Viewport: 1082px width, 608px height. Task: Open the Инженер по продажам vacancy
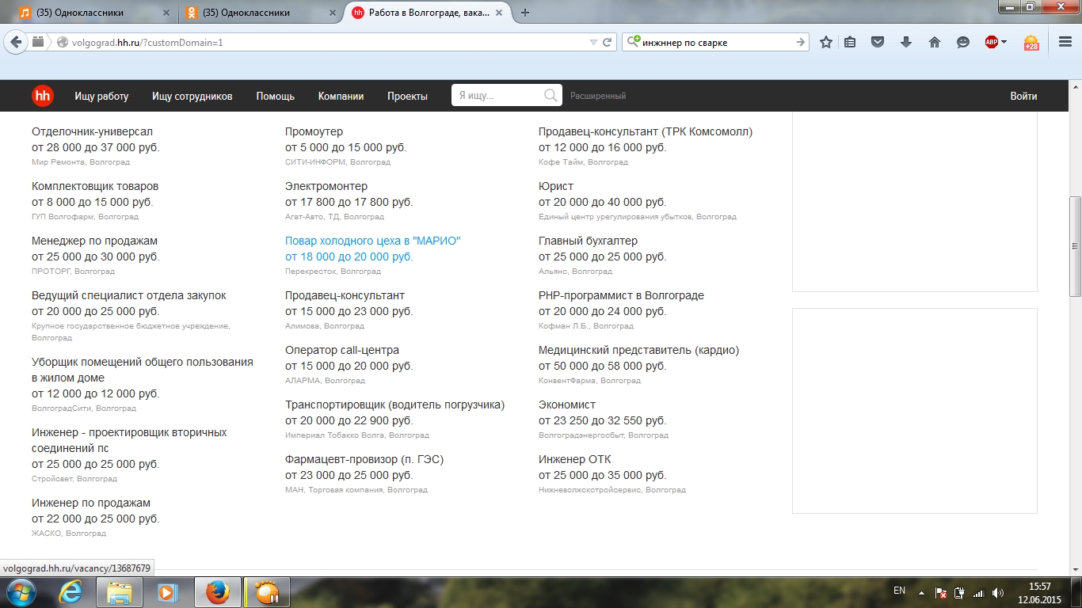[x=91, y=503]
